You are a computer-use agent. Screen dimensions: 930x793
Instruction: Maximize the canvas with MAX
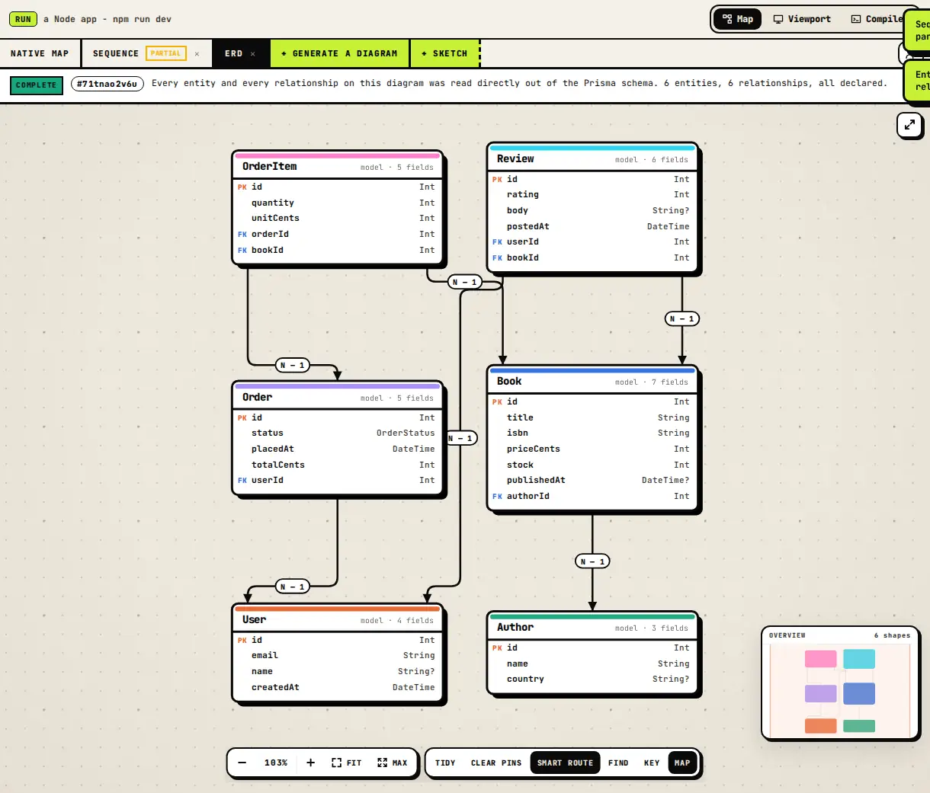coord(392,763)
